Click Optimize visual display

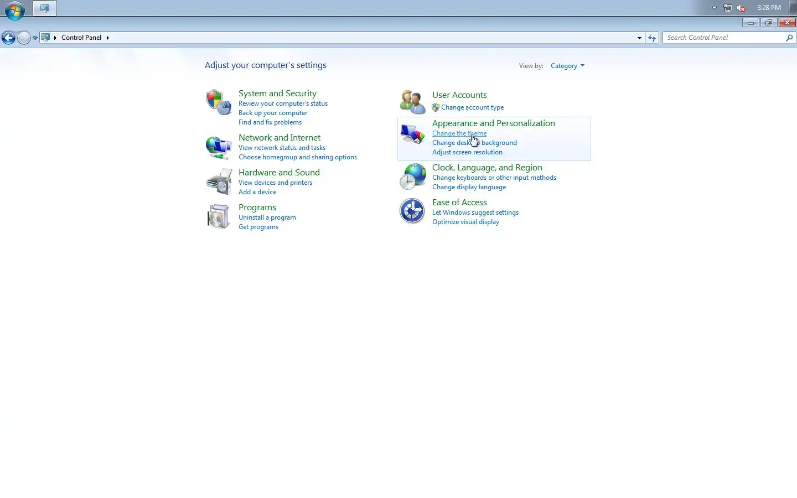point(465,222)
